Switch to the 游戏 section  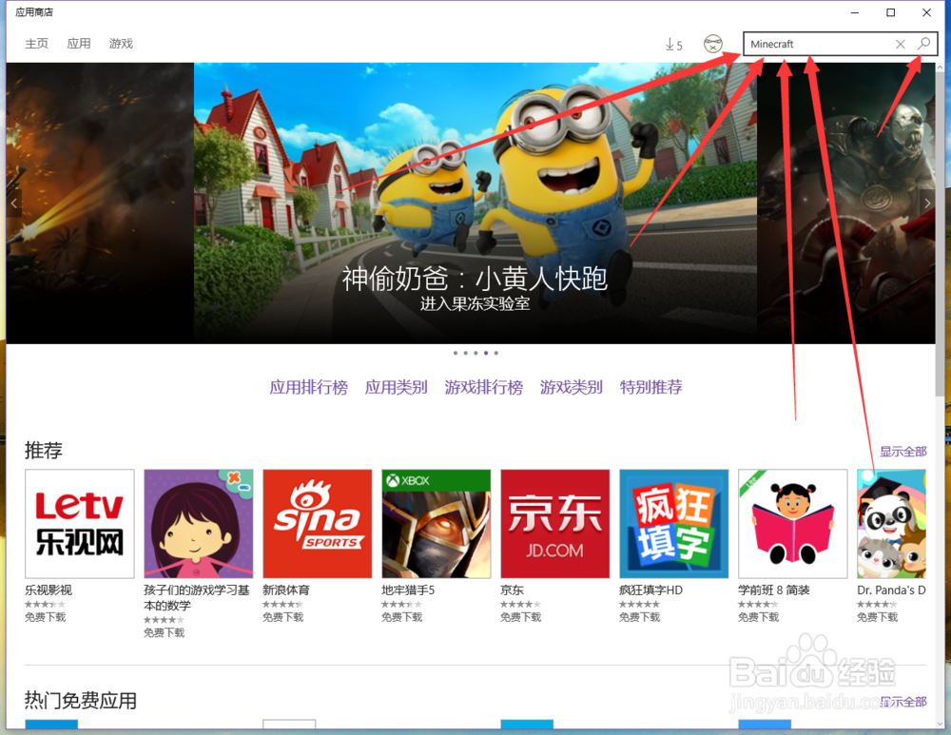click(120, 43)
